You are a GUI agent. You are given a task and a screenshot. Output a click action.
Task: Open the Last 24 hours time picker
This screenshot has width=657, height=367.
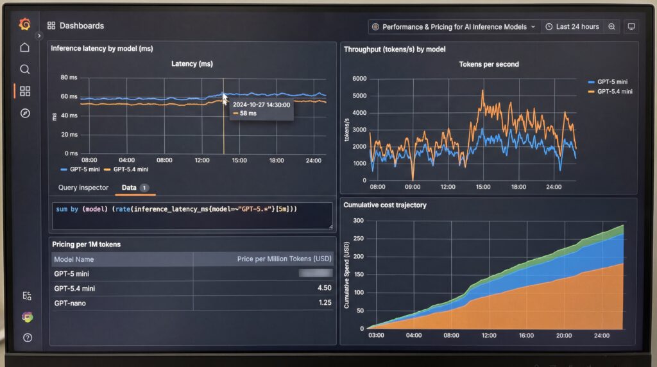click(572, 27)
